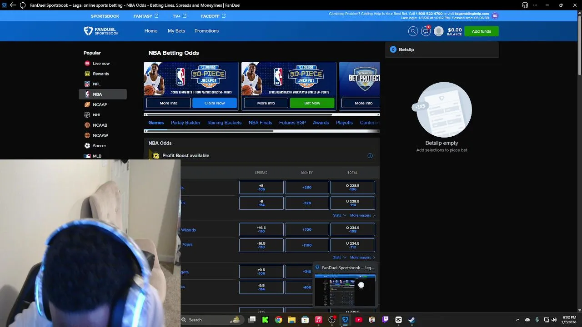
Task: Switch to the Raining Buckets tab
Action: (224, 123)
